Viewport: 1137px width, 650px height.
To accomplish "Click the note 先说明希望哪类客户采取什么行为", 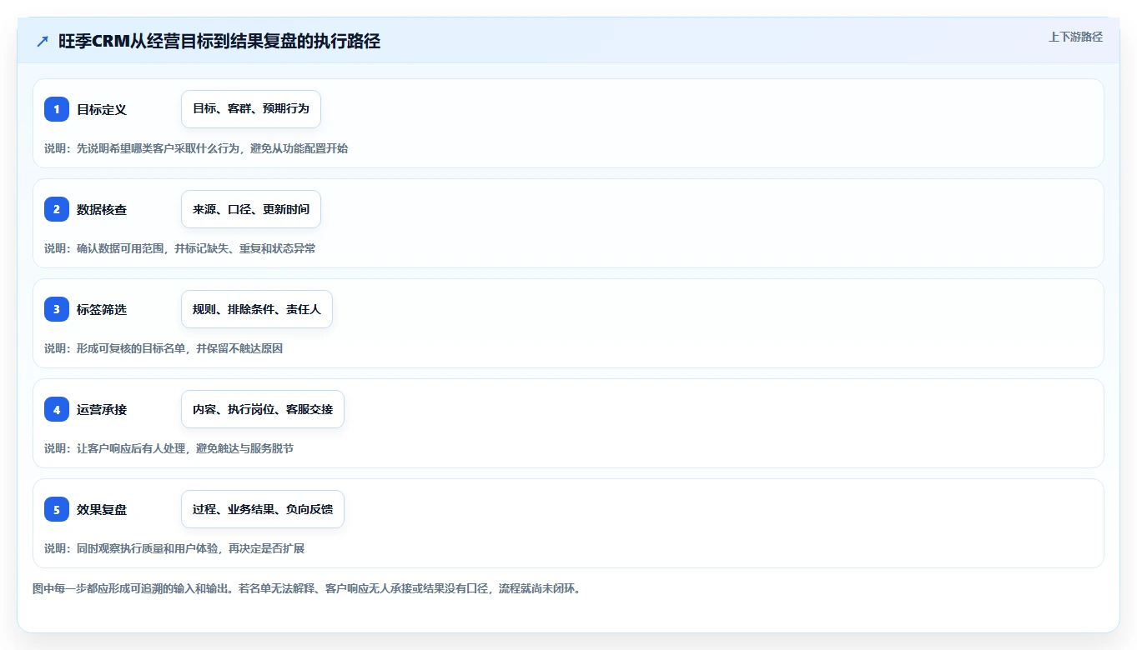I will pyautogui.click(x=158, y=148).
